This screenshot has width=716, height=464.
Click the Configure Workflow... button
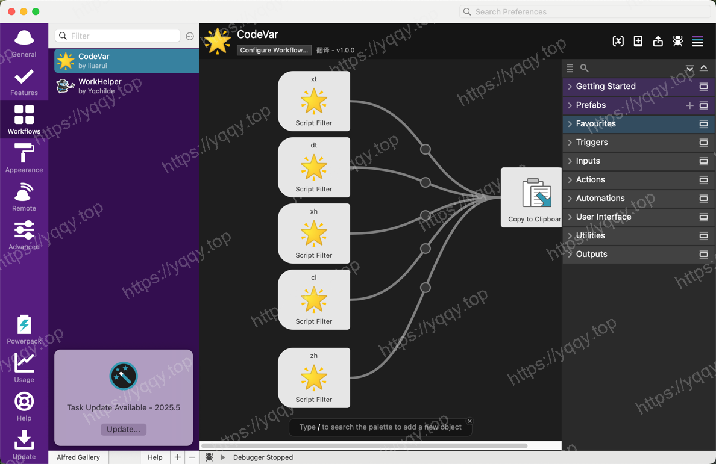click(274, 50)
